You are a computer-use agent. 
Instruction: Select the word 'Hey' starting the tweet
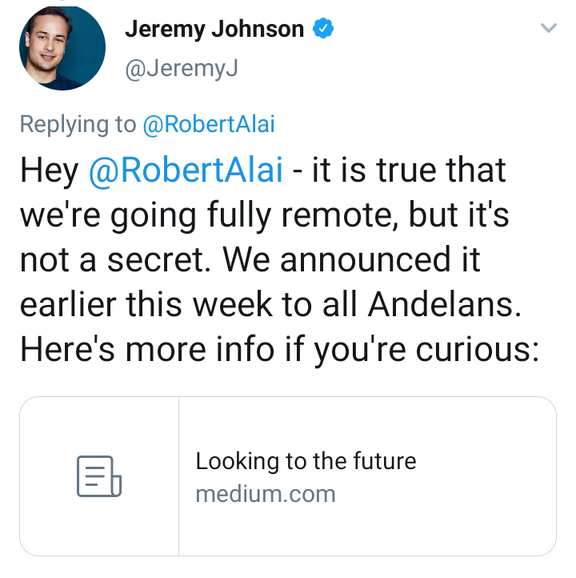(50, 171)
